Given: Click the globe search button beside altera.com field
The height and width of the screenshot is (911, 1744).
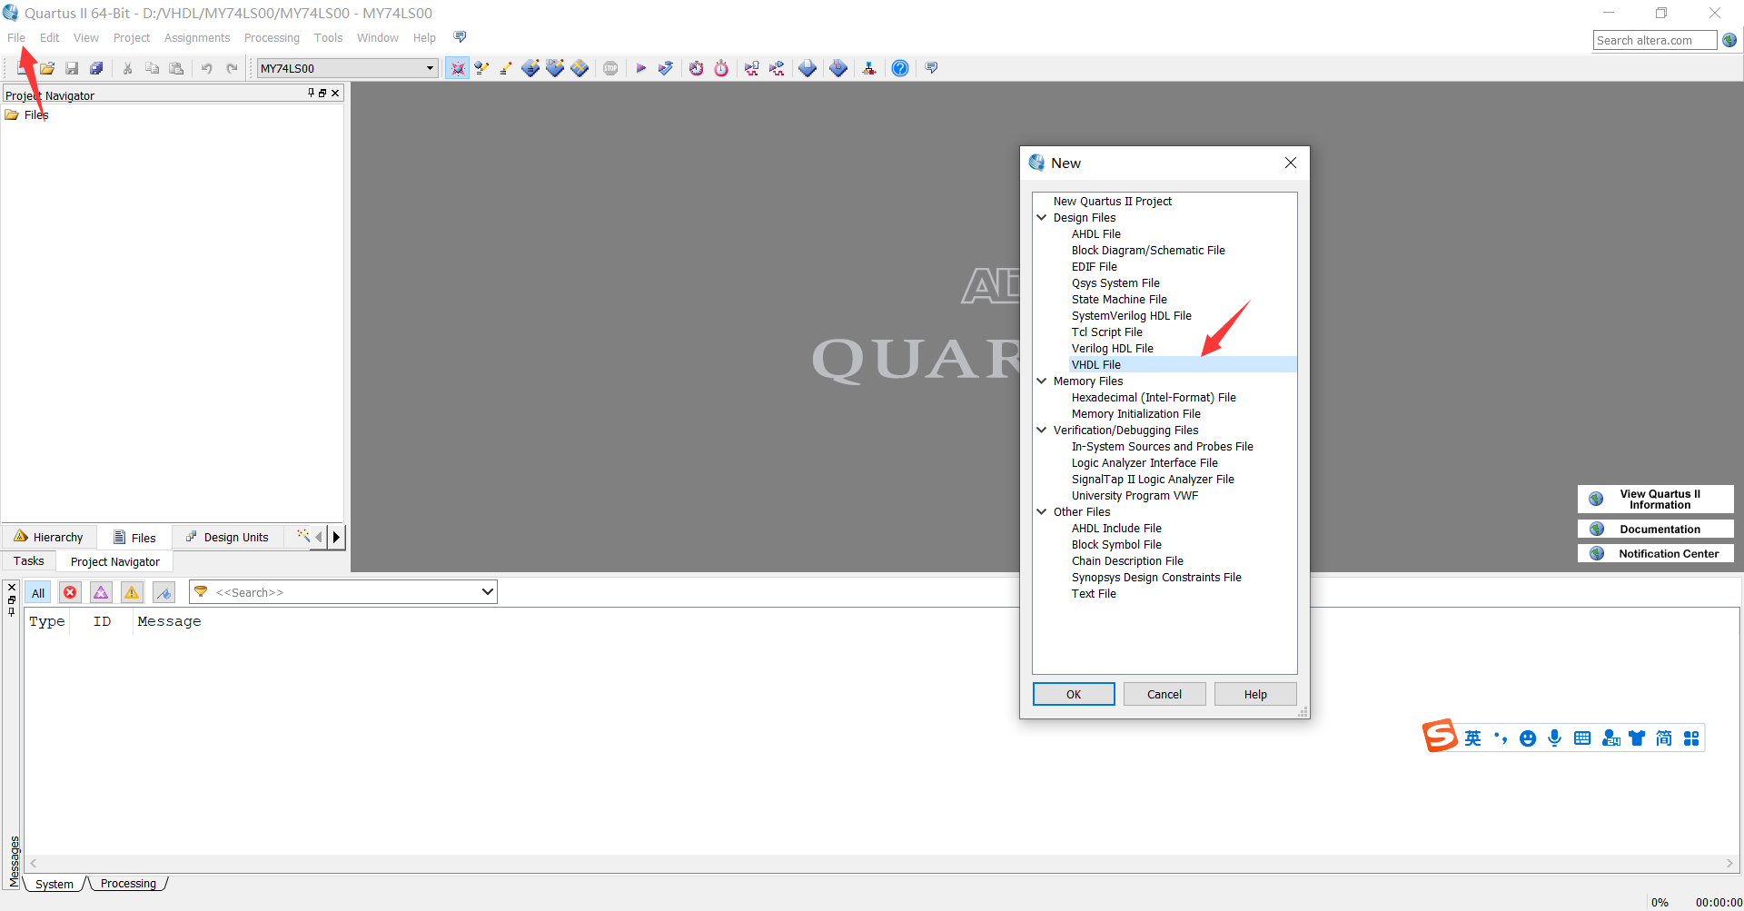Looking at the screenshot, I should tap(1729, 40).
